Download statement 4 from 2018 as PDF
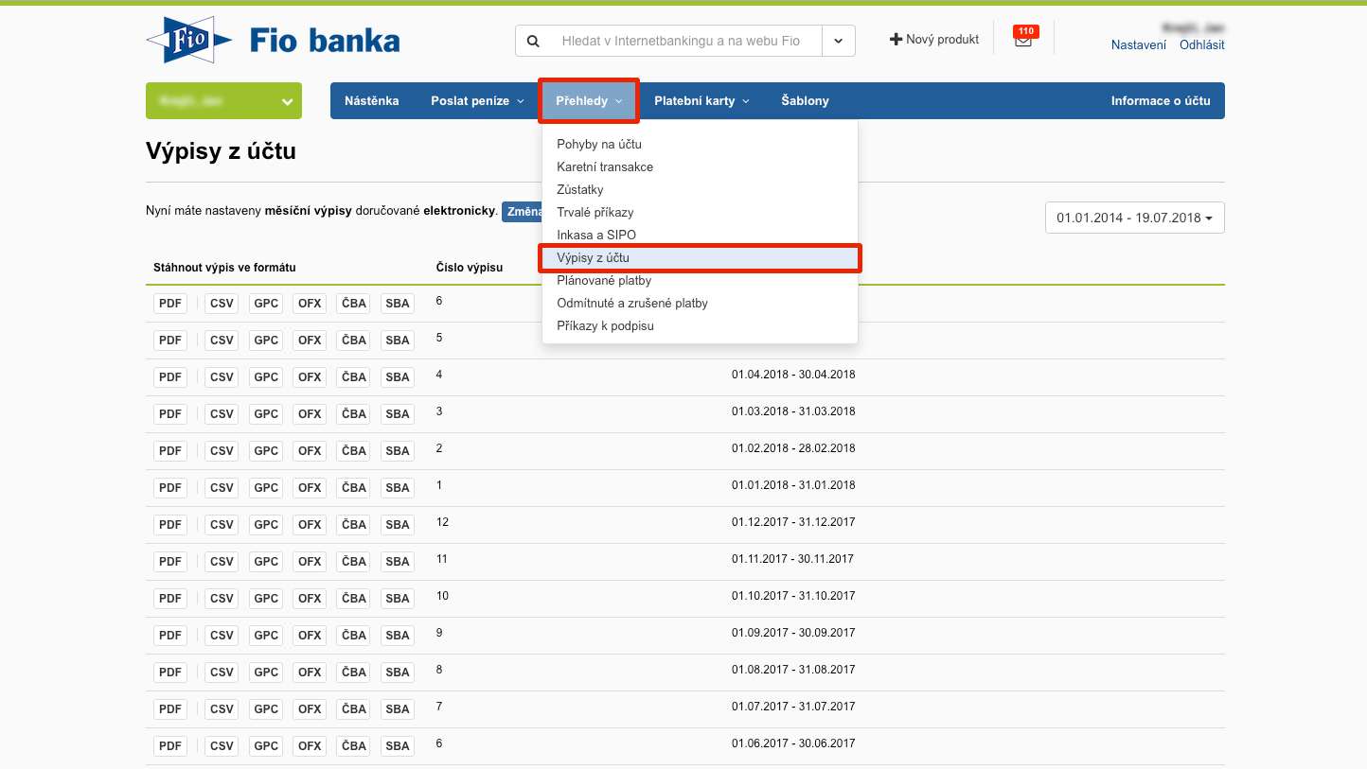1367x769 pixels. 170,377
